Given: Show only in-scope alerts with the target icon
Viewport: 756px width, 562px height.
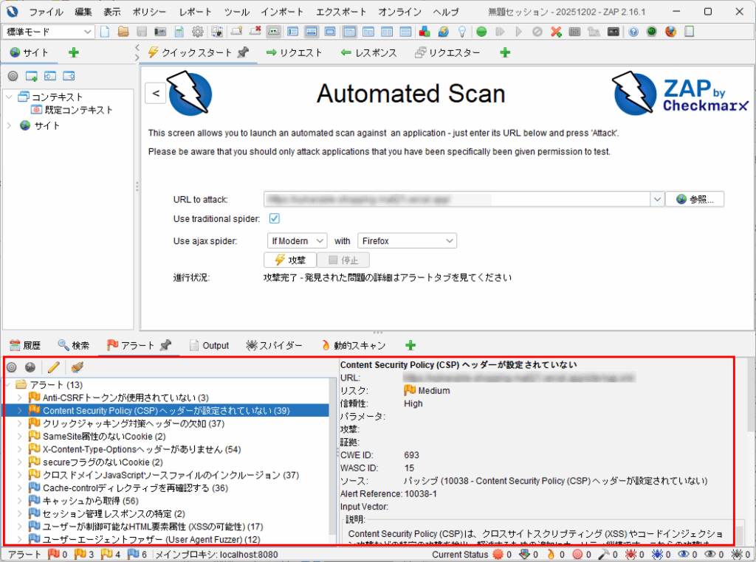Looking at the screenshot, I should click(11, 367).
